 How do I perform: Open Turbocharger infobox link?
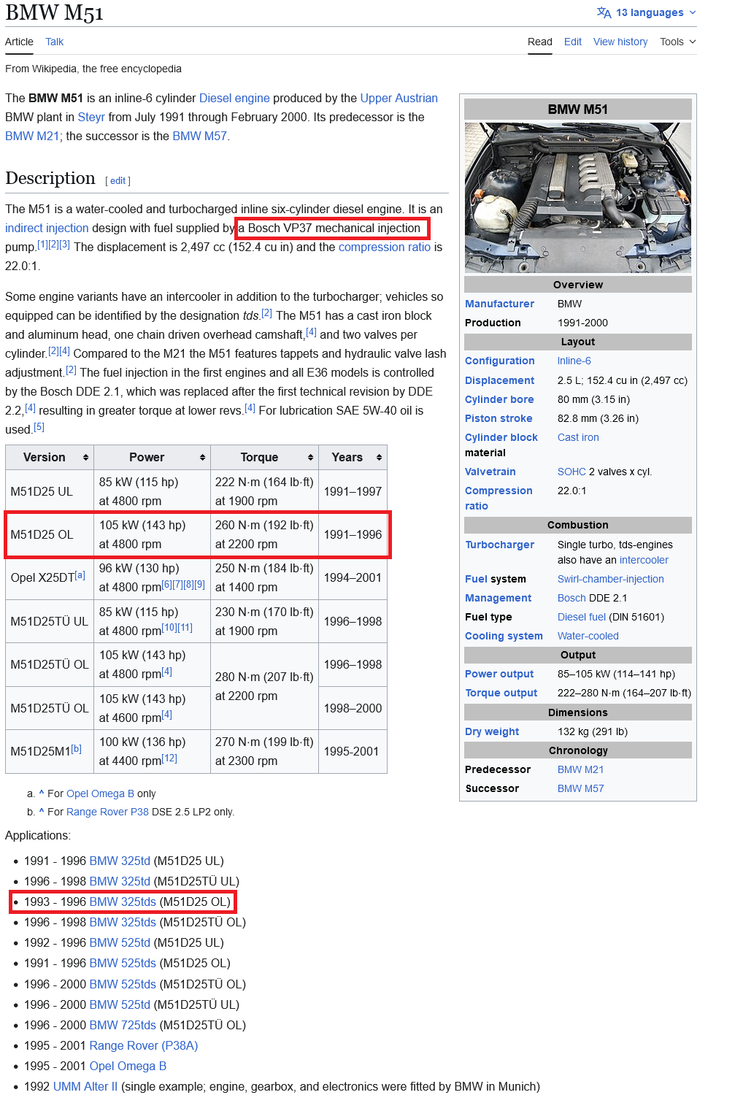[x=500, y=545]
